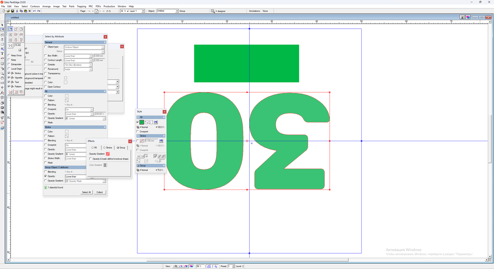Select the Text tool in left toolbar

(2, 53)
